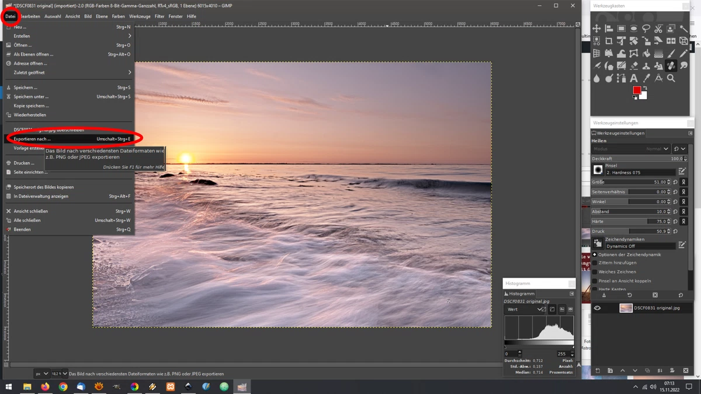This screenshot has height=394, width=701.
Task: Select the Crop tool
Action: (x=609, y=40)
